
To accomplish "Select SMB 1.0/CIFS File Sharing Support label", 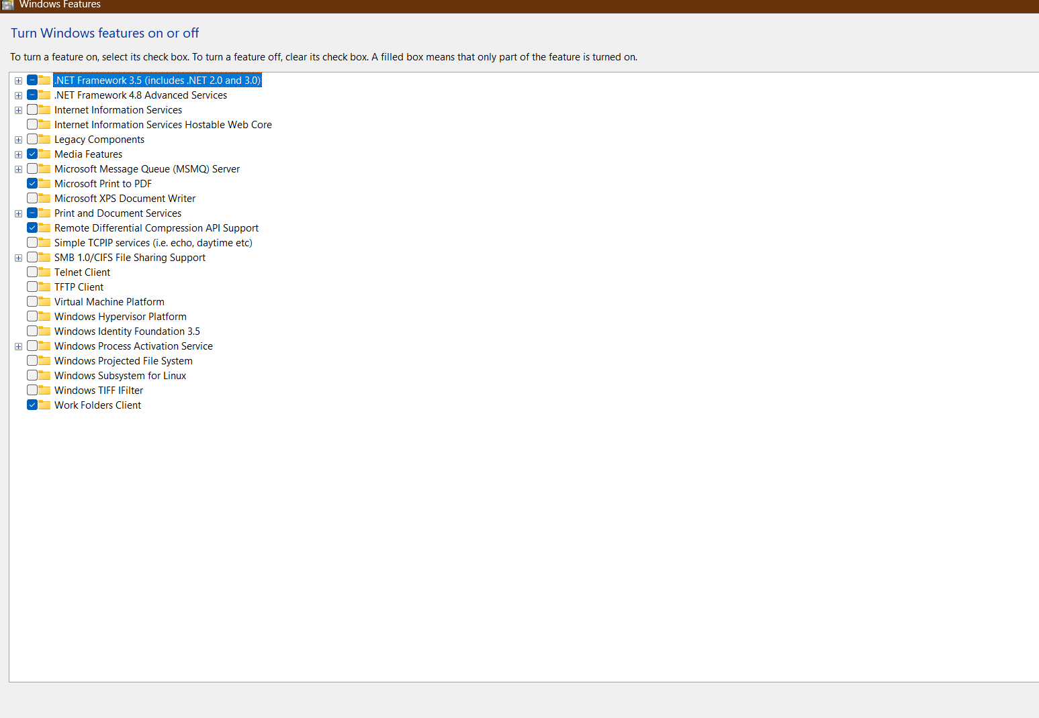I will [x=130, y=258].
